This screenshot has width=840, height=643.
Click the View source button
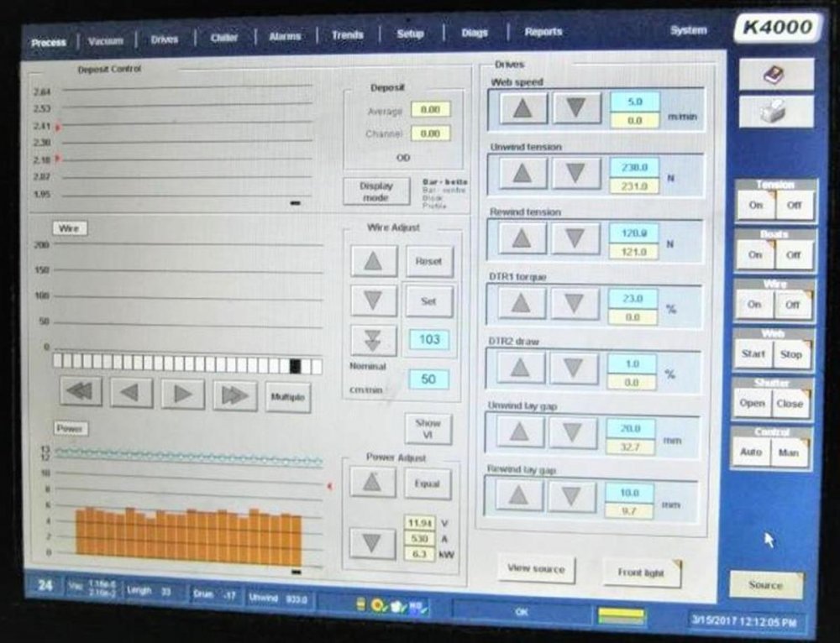point(536,569)
